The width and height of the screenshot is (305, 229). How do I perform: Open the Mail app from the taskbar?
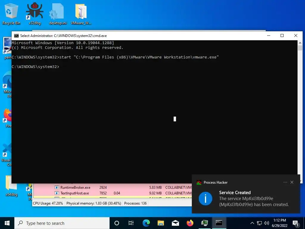click(x=175, y=223)
